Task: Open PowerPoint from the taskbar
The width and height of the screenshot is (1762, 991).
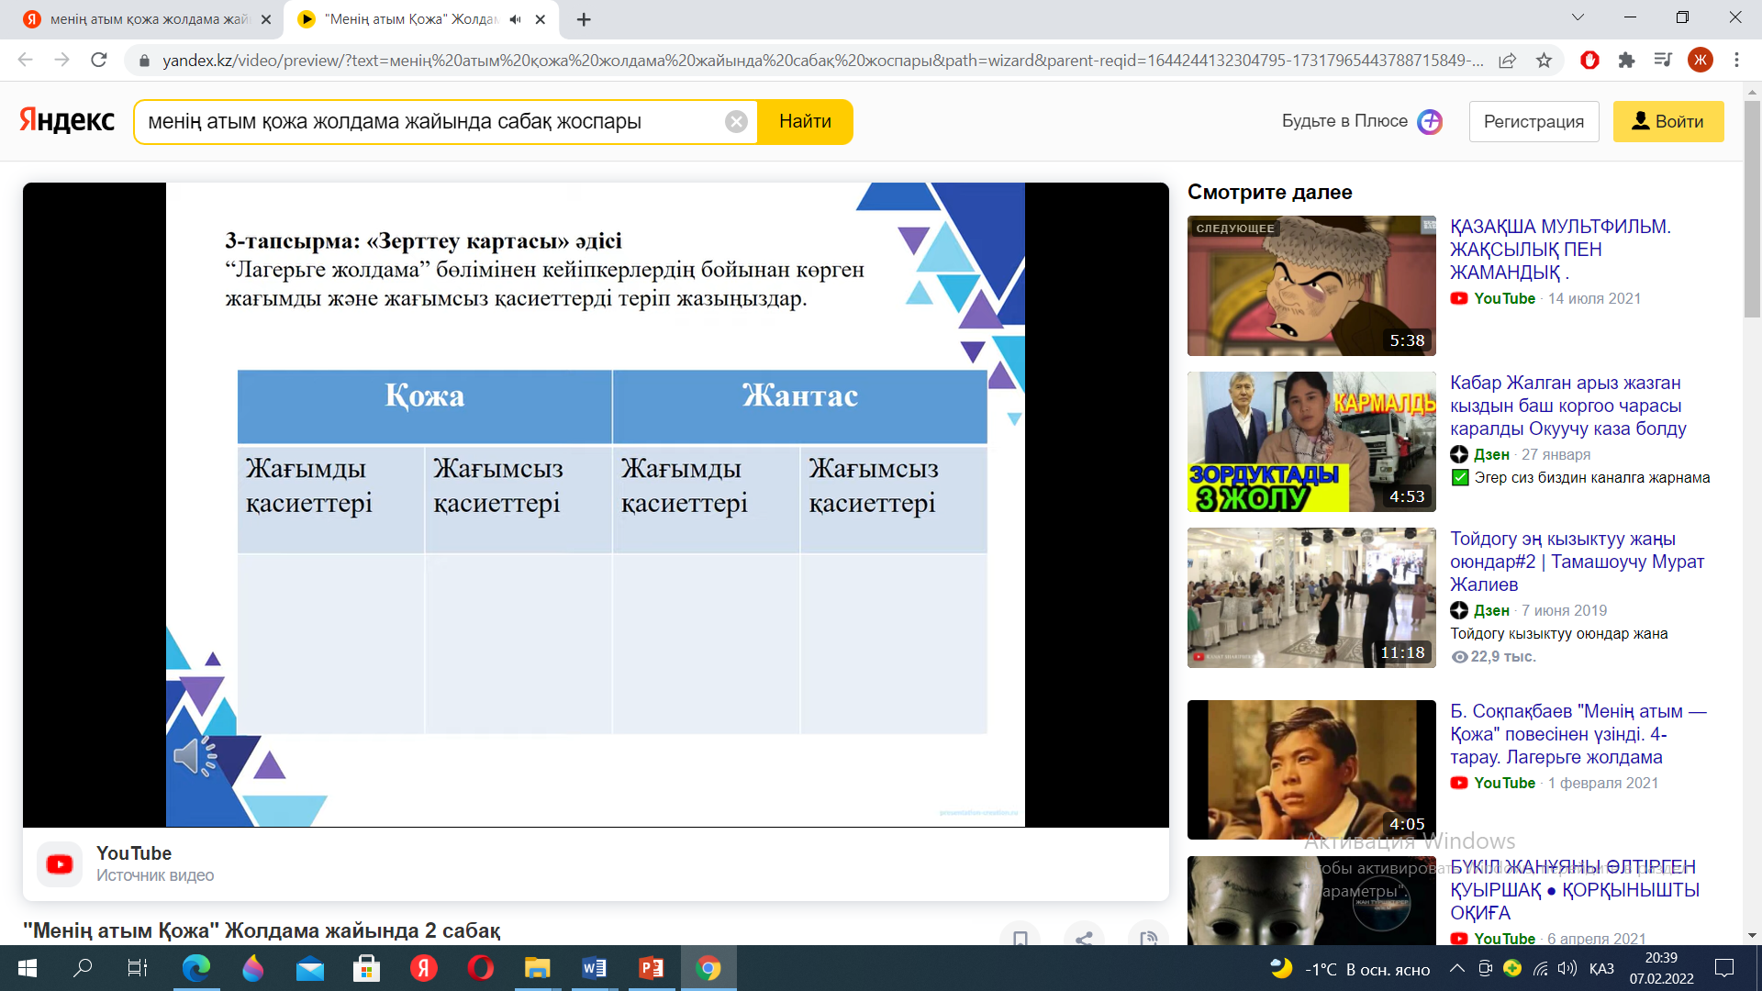Action: (x=651, y=968)
